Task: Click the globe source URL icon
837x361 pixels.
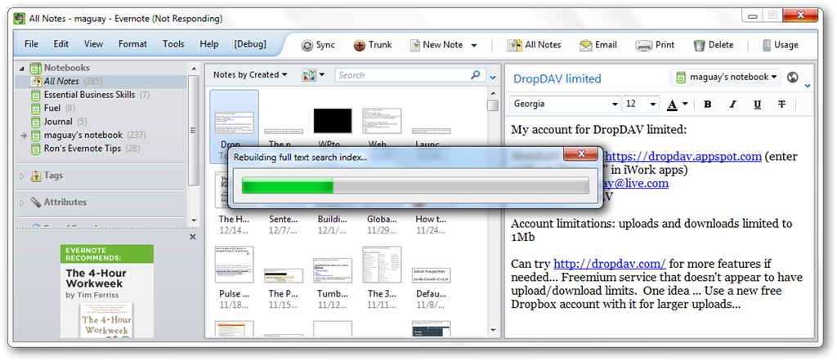Action: pos(793,78)
